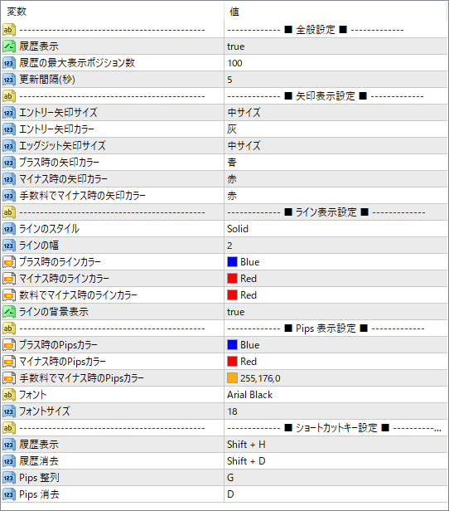Select the boolean icon beside ラインの背景表示
Image resolution: width=449 pixels, height=511 pixels.
9,312
